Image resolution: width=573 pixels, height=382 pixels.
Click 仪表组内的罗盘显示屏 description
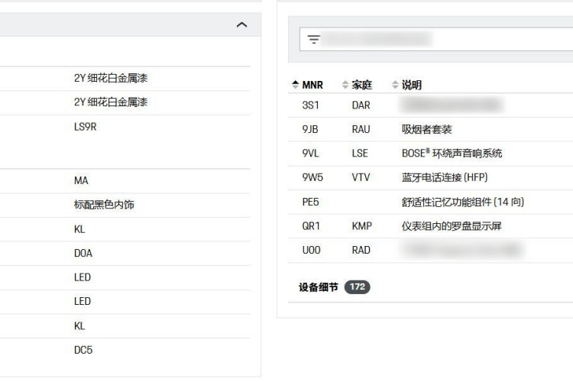pyautogui.click(x=452, y=226)
